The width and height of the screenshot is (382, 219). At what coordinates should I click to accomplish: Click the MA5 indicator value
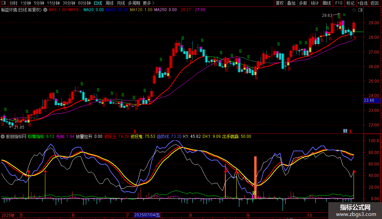[57, 10]
